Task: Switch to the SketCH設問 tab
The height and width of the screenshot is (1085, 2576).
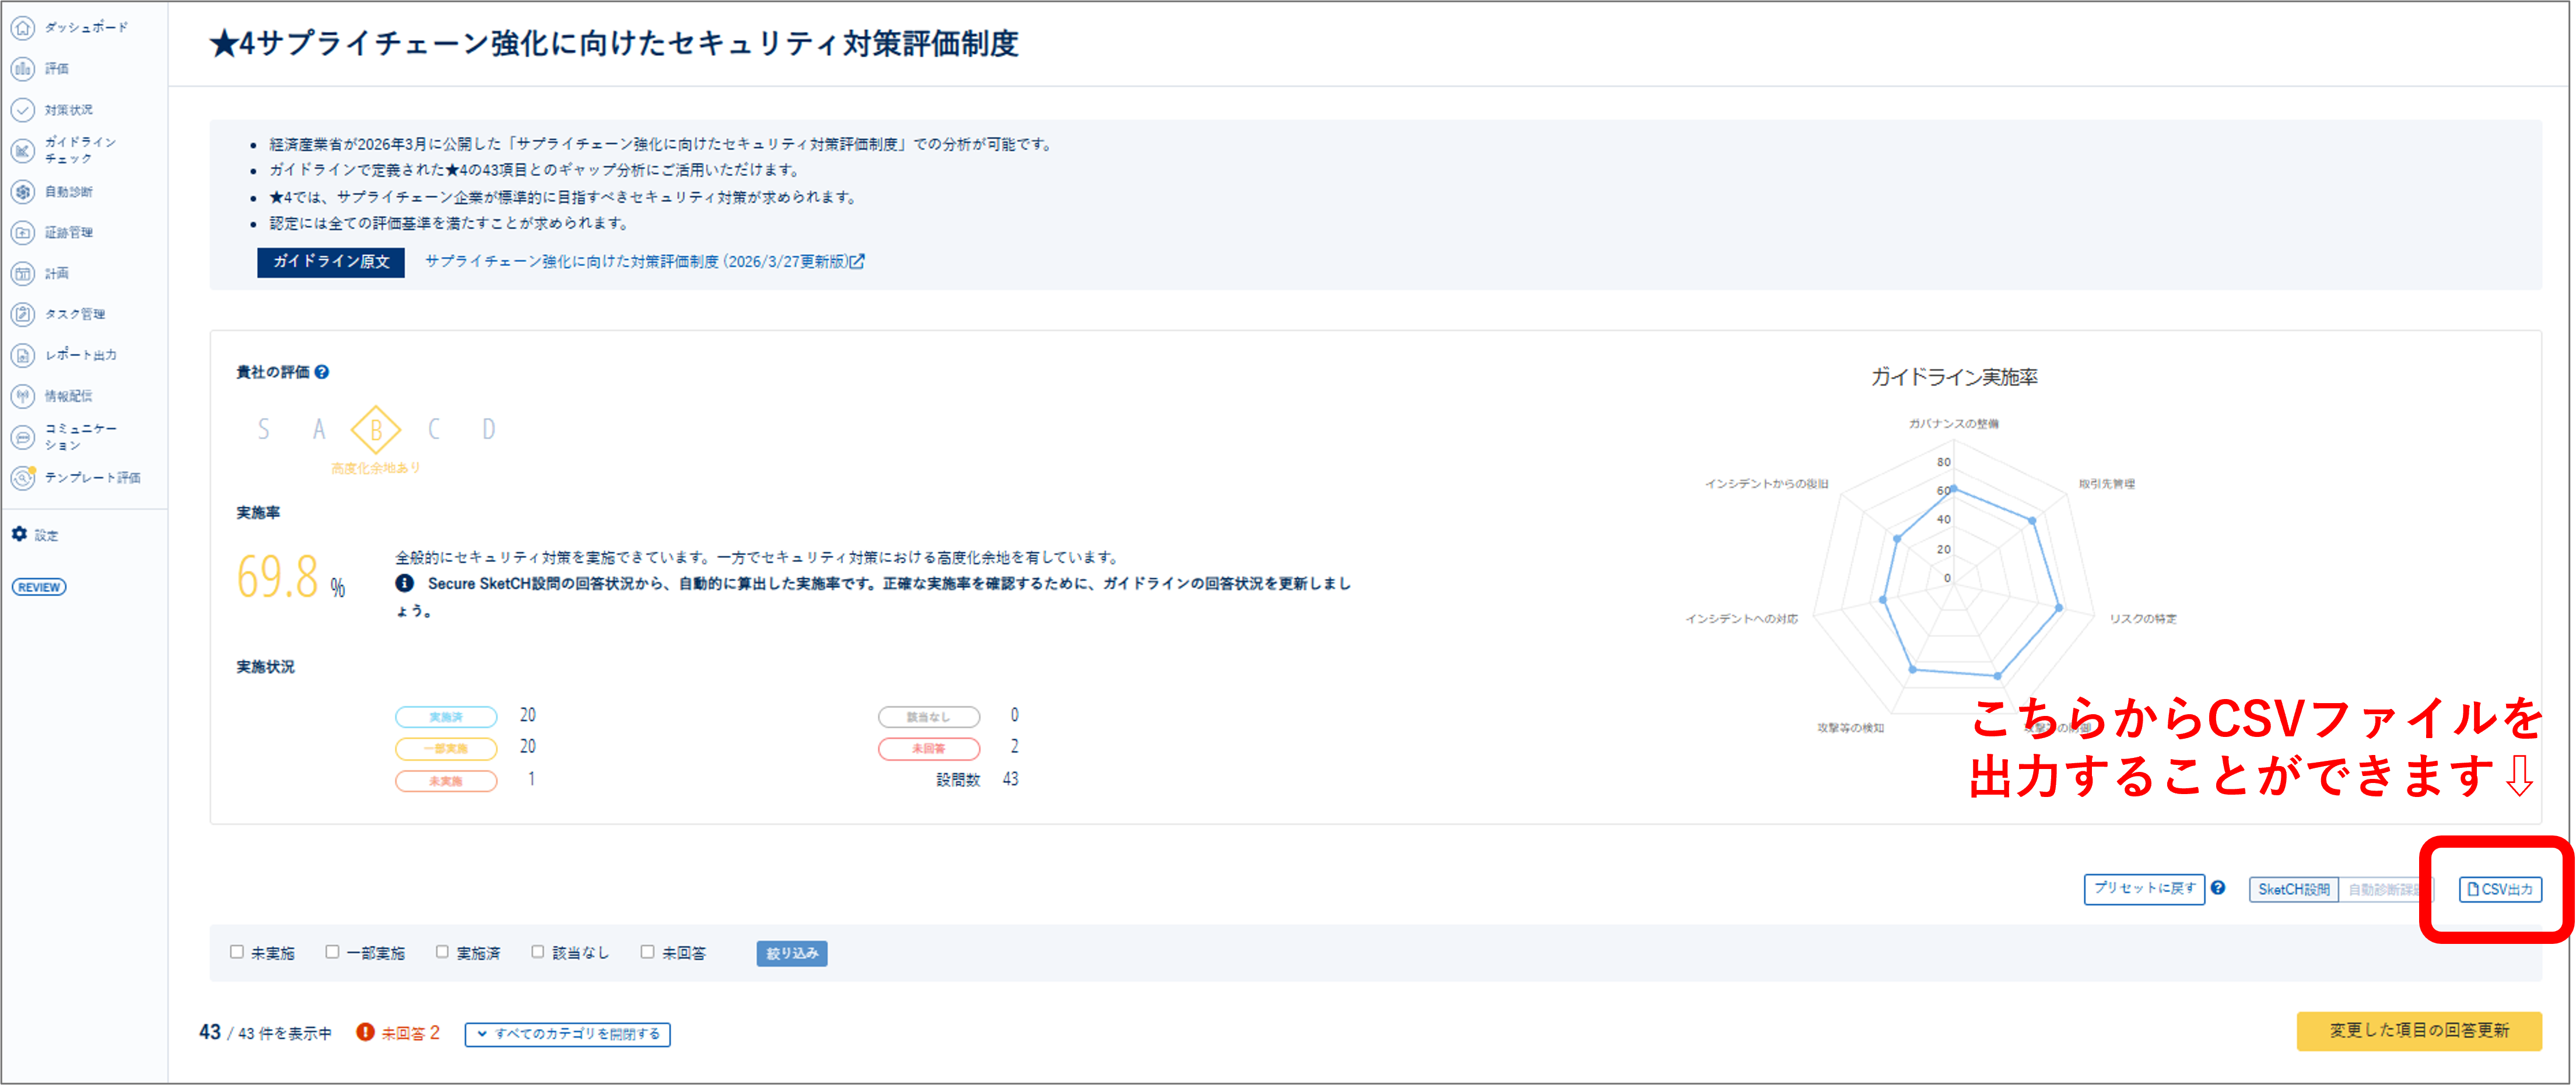Action: point(2294,889)
